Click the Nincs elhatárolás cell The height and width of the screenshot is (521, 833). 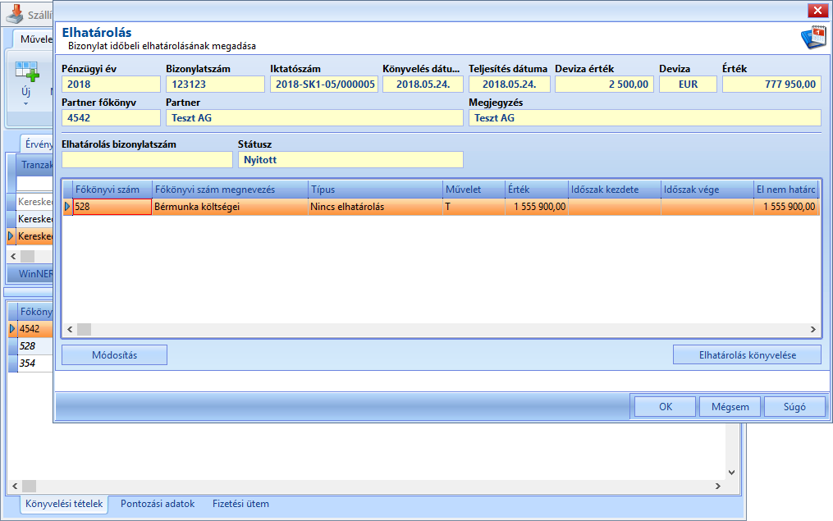376,207
